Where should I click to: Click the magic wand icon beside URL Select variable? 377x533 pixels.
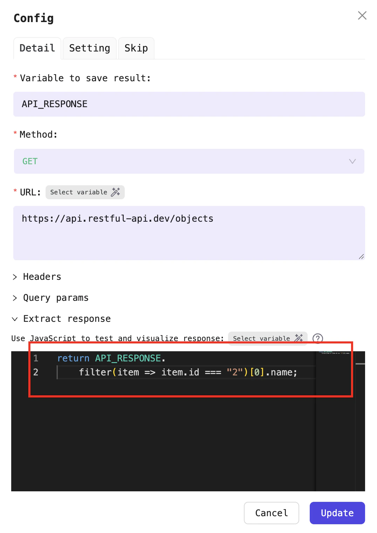116,192
